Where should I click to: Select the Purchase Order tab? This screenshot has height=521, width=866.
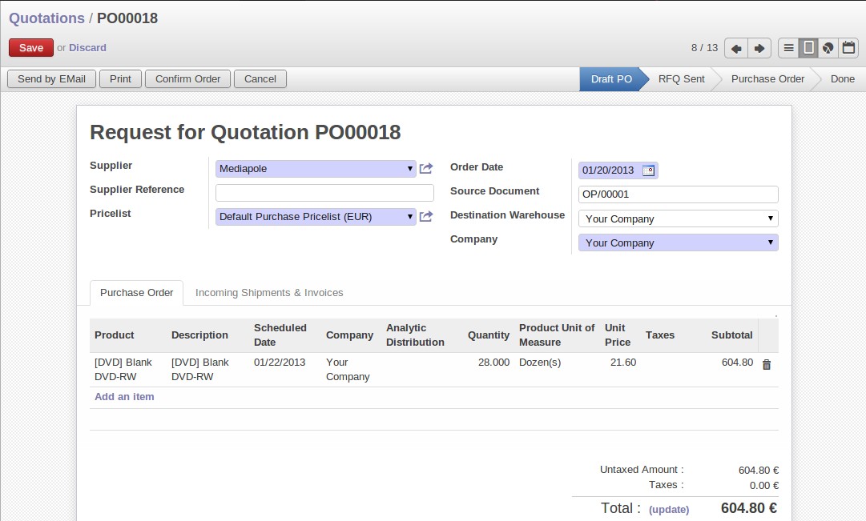136,292
